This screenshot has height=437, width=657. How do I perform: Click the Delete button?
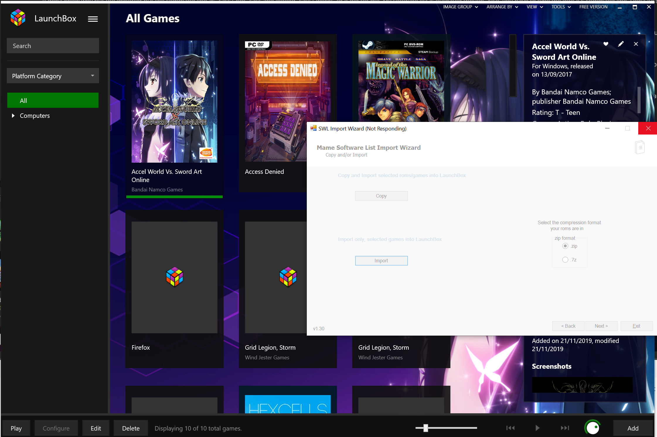[x=131, y=428]
